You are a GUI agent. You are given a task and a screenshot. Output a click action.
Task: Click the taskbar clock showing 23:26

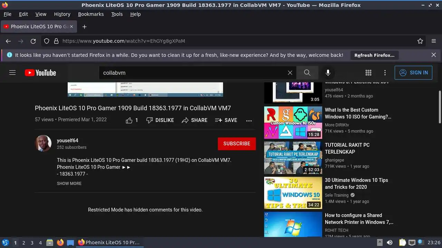[434, 243]
